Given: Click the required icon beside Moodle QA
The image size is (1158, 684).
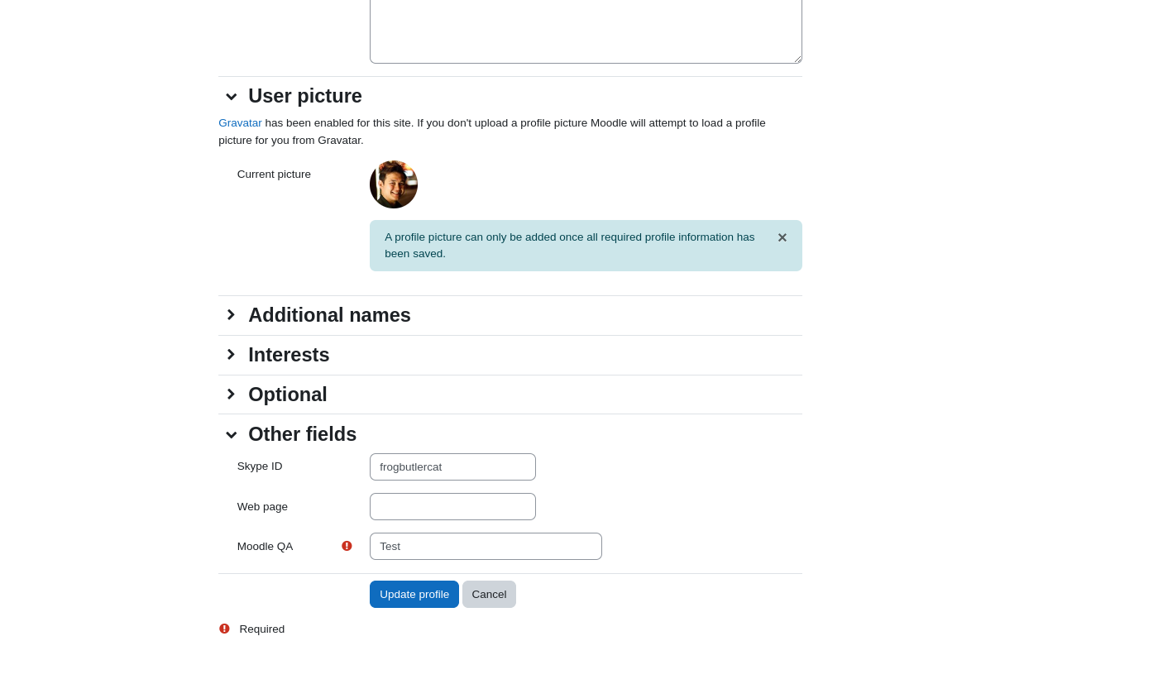Looking at the screenshot, I should [x=347, y=546].
